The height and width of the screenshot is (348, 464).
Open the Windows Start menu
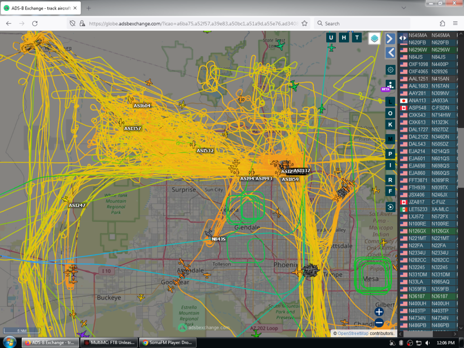tap(10, 343)
